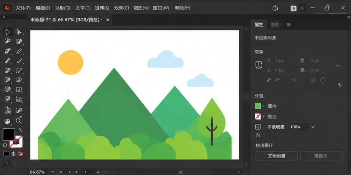The width and height of the screenshot is (351, 175).
Task: Open the 窗口(W) menu
Action: coord(161,8)
